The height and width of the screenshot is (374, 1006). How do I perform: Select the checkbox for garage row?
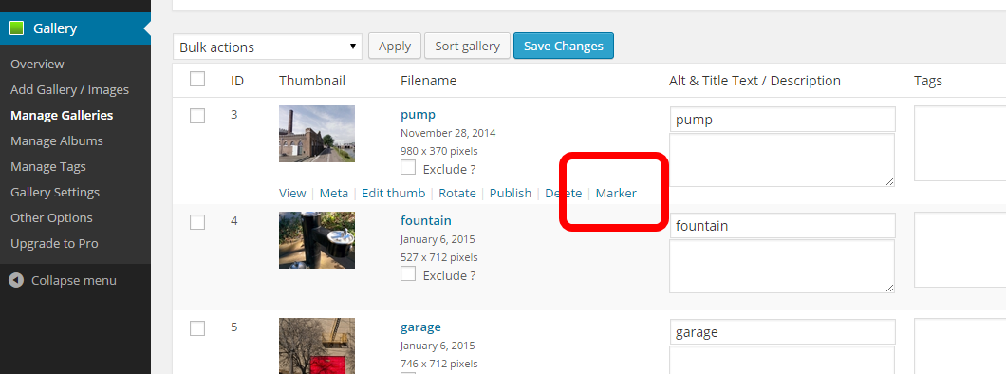(x=197, y=328)
